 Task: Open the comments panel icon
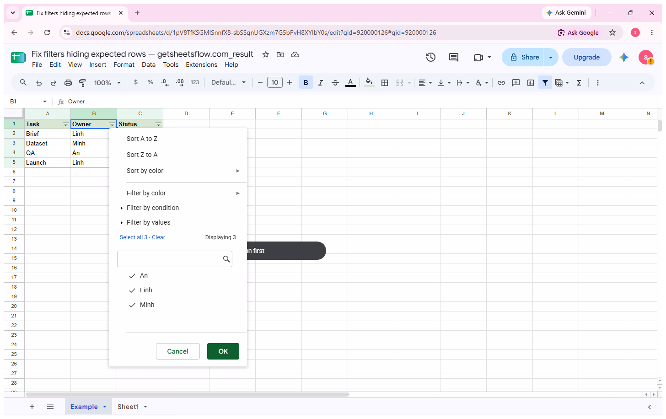point(454,57)
